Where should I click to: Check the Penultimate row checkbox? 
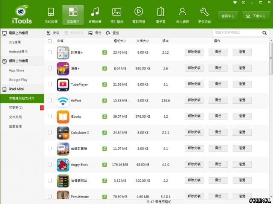[x=49, y=197]
